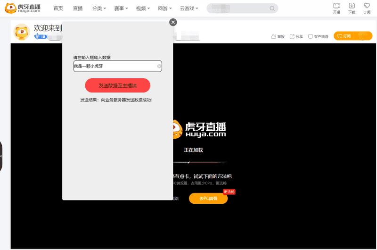Click the 欢迎来到 room title text
This screenshot has width=377, height=250.
48,28
